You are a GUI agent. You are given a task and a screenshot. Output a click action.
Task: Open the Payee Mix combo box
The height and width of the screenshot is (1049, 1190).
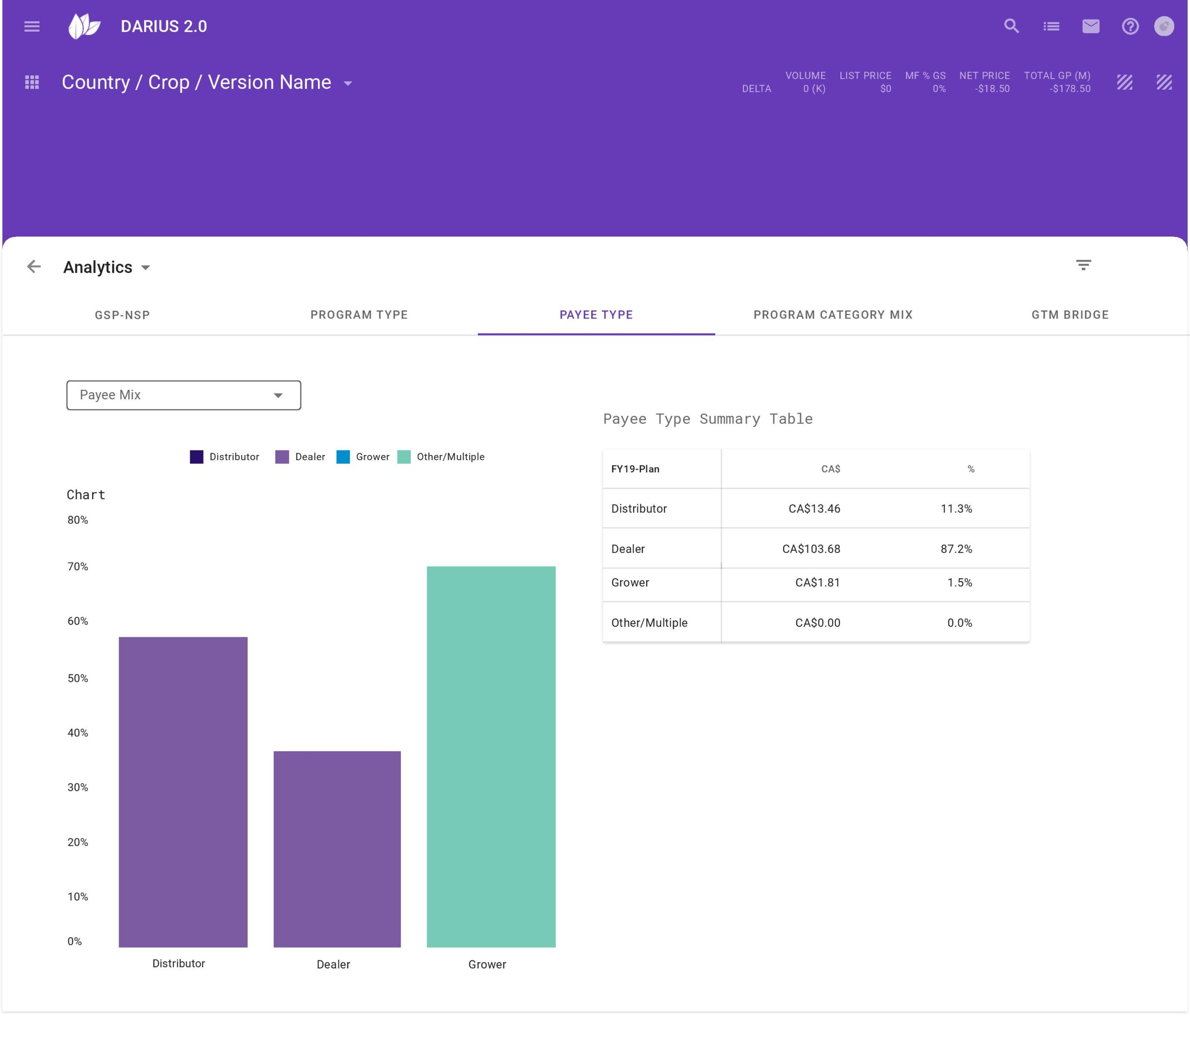click(184, 395)
